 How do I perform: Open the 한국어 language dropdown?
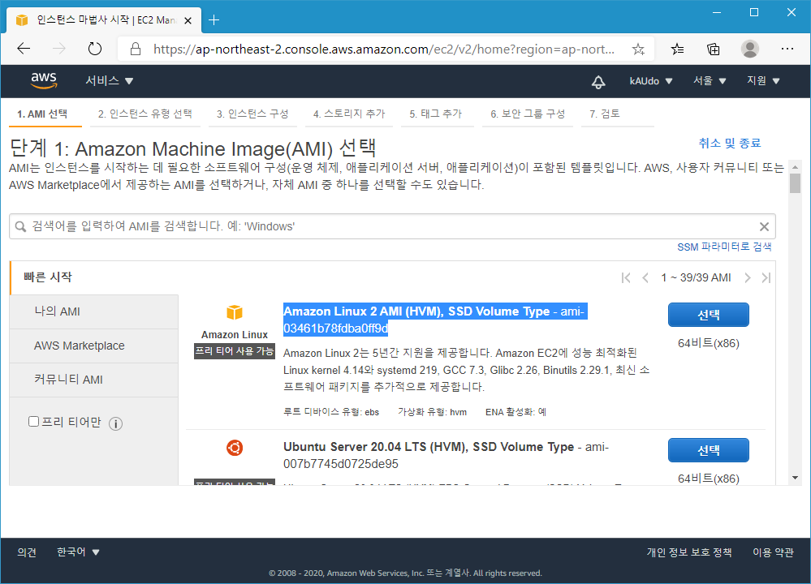point(78,552)
